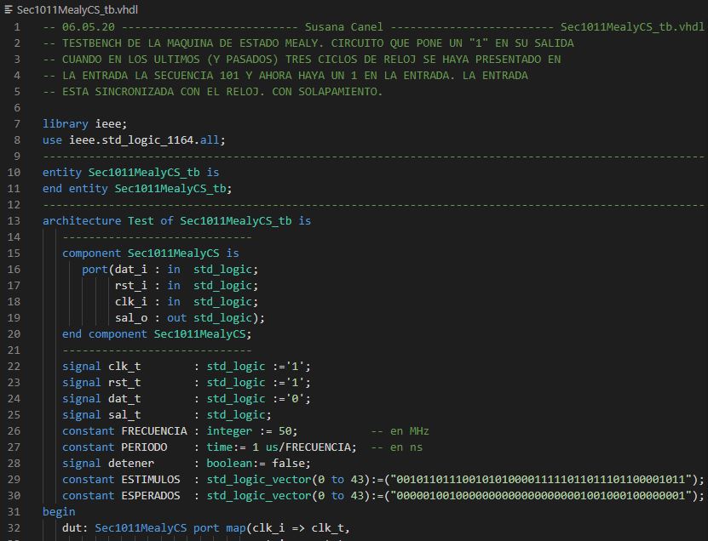Click line number 13 in the gutter

(16, 220)
